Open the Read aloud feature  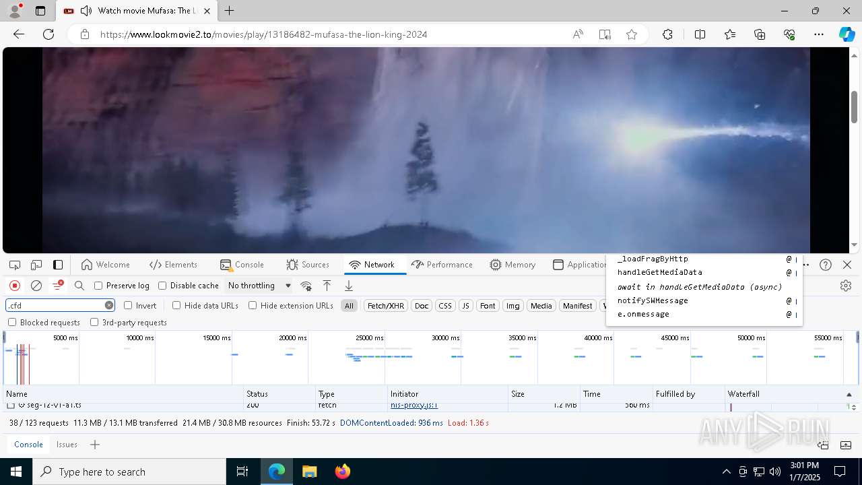(578, 34)
